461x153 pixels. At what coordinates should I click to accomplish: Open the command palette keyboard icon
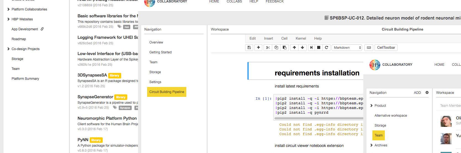coord(369,48)
